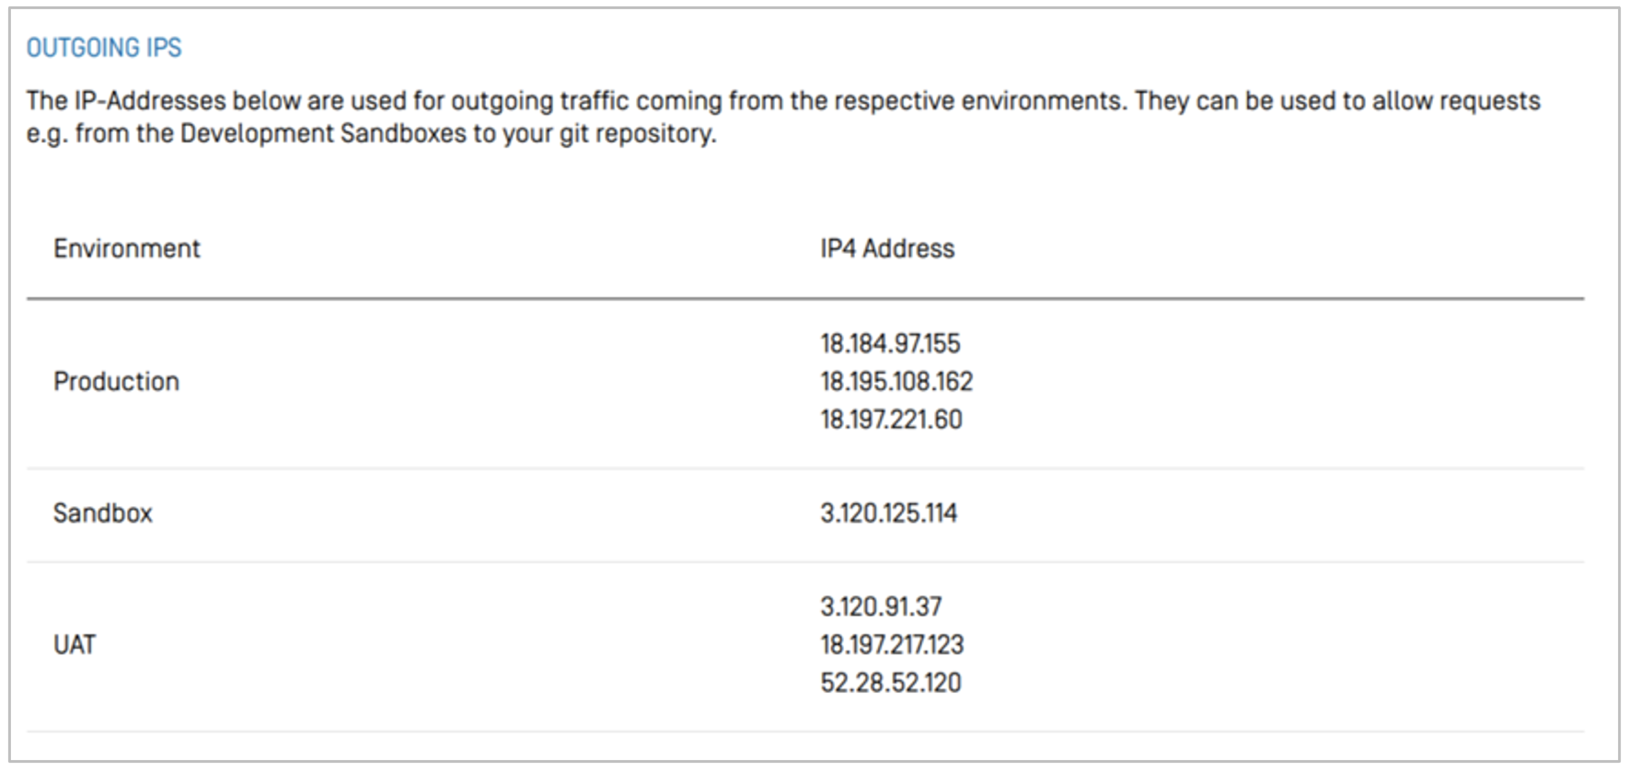This screenshot has width=1629, height=771.
Task: Select Production IP 18.197.221.60
Action: coord(891,420)
